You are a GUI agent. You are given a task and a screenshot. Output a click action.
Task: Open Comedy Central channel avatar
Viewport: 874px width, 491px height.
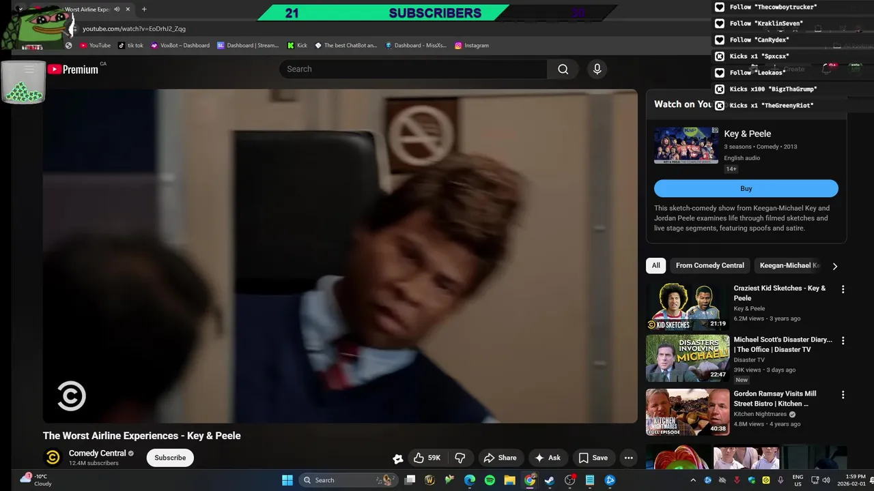coord(53,458)
